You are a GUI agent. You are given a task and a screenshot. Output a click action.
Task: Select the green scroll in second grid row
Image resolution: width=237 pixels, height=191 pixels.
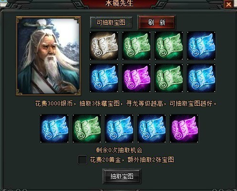169,78
